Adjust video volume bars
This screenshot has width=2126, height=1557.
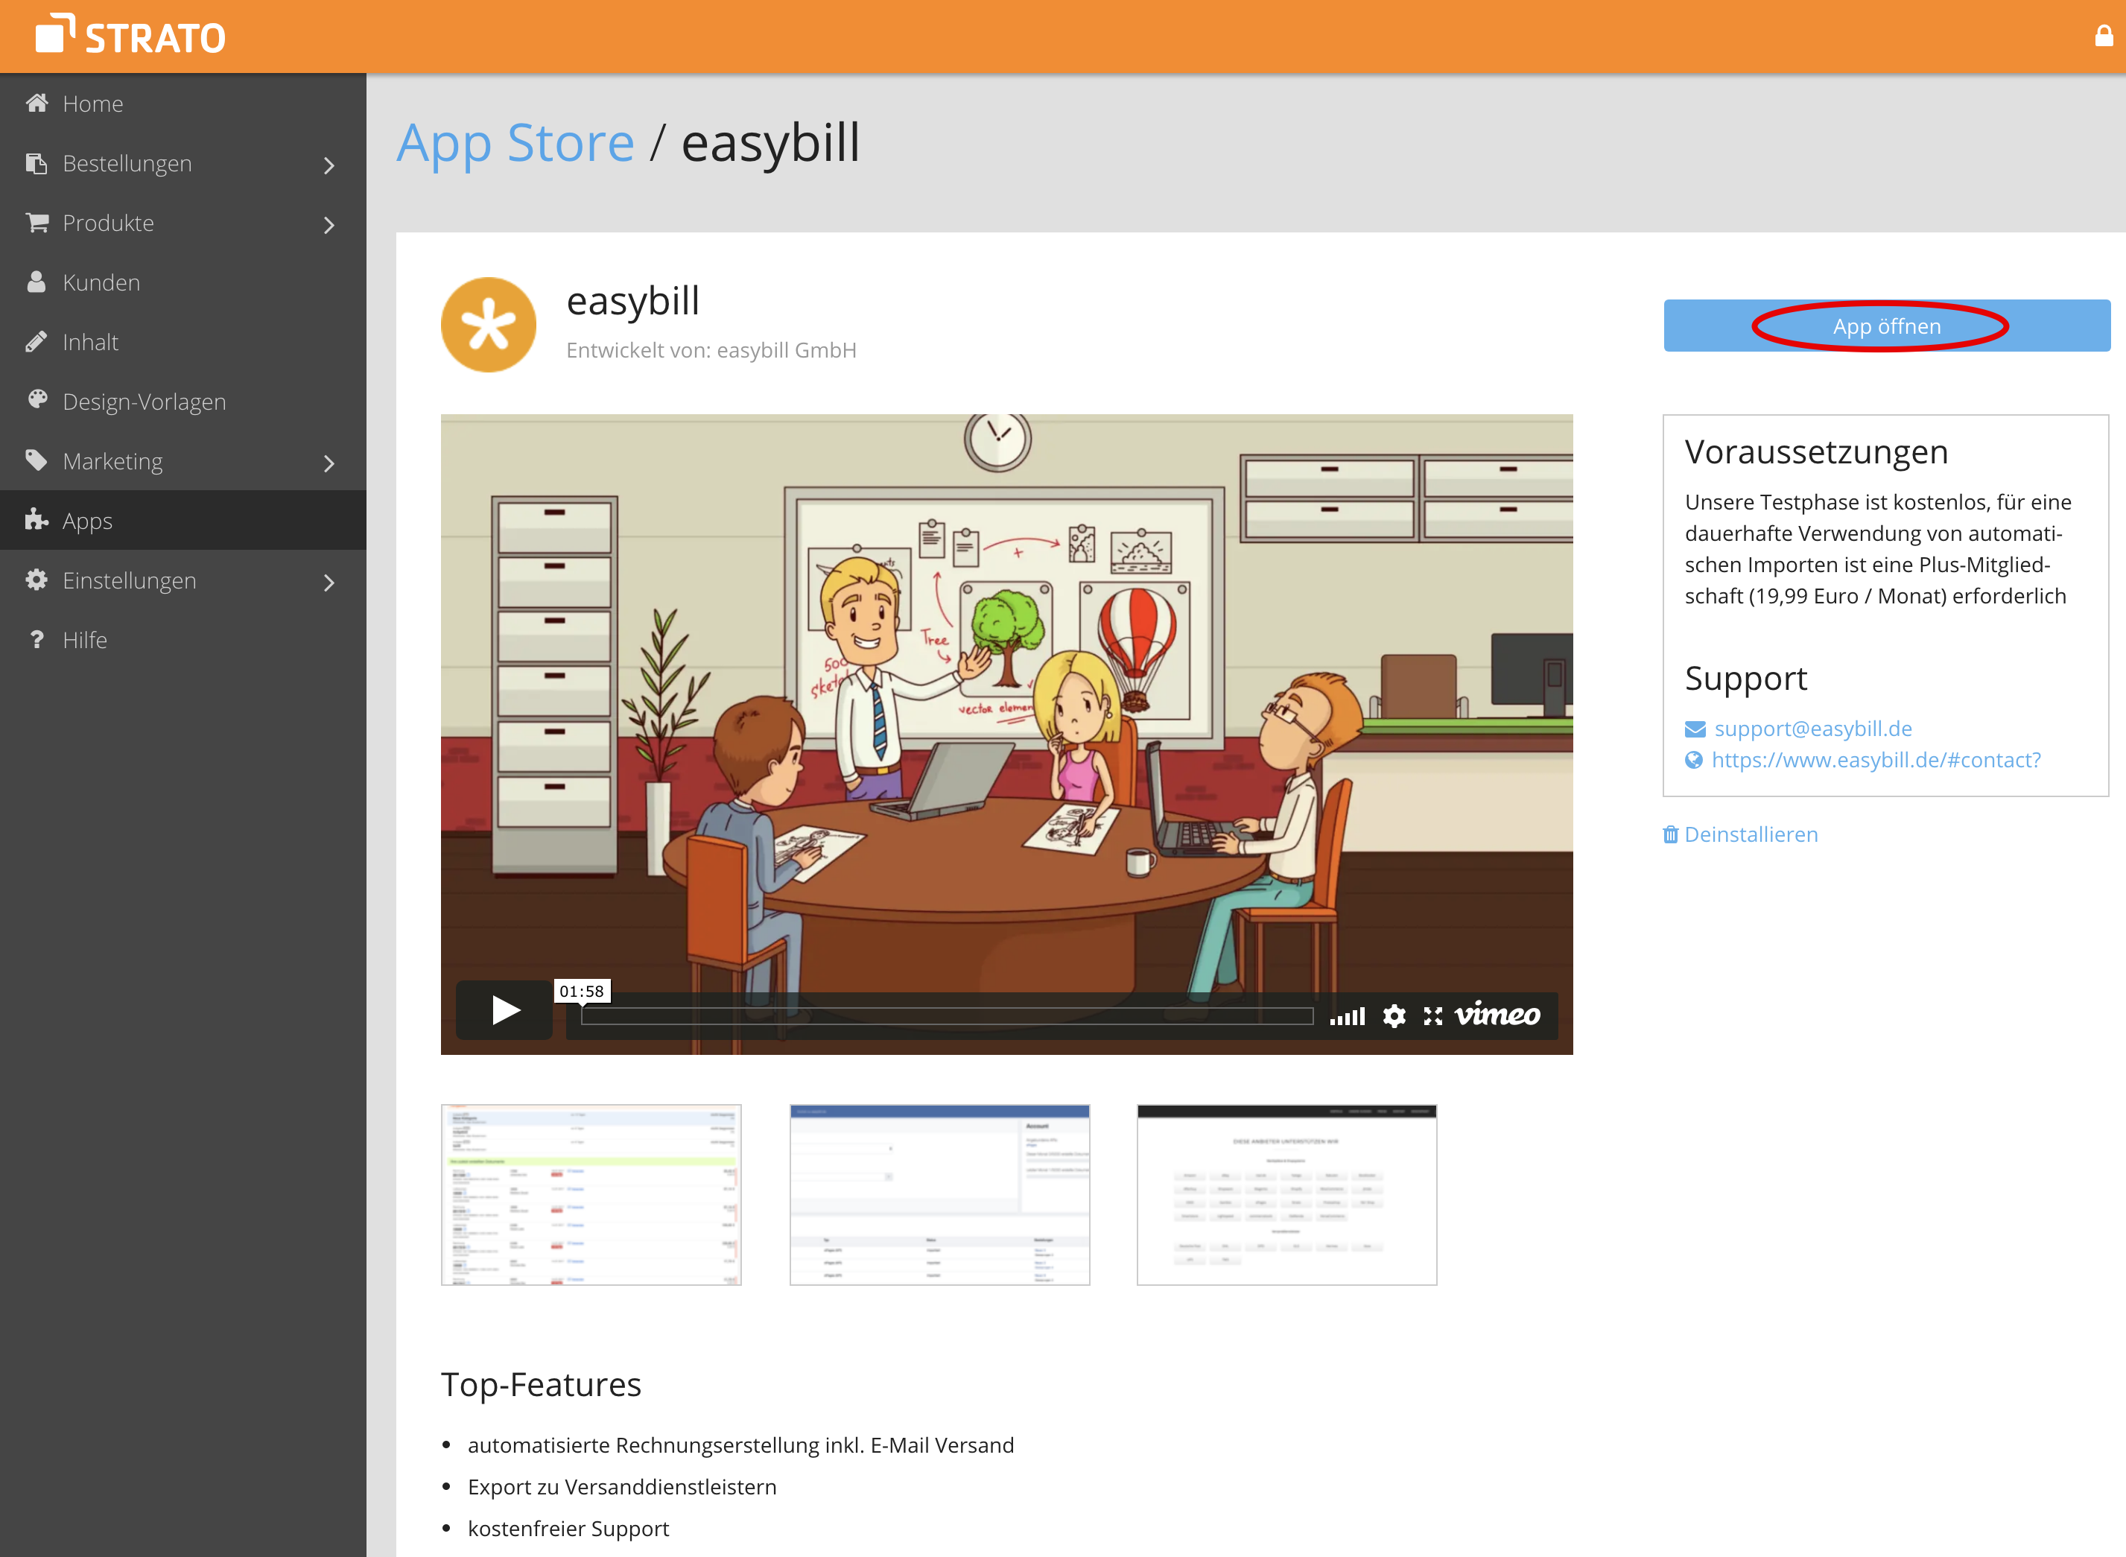pos(1348,1016)
